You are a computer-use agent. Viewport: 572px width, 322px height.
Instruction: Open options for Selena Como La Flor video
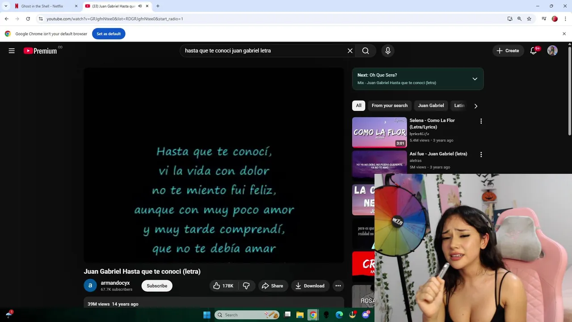(481, 121)
